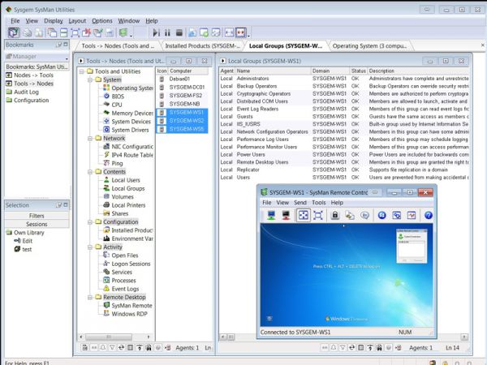Select the CPU tree item
The height and width of the screenshot is (365, 487).
117,105
